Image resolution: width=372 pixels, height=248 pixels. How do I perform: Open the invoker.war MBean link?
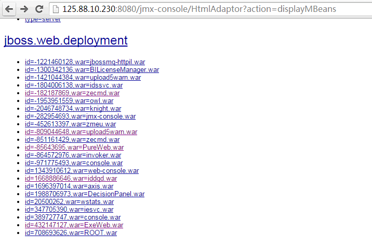(x=73, y=155)
